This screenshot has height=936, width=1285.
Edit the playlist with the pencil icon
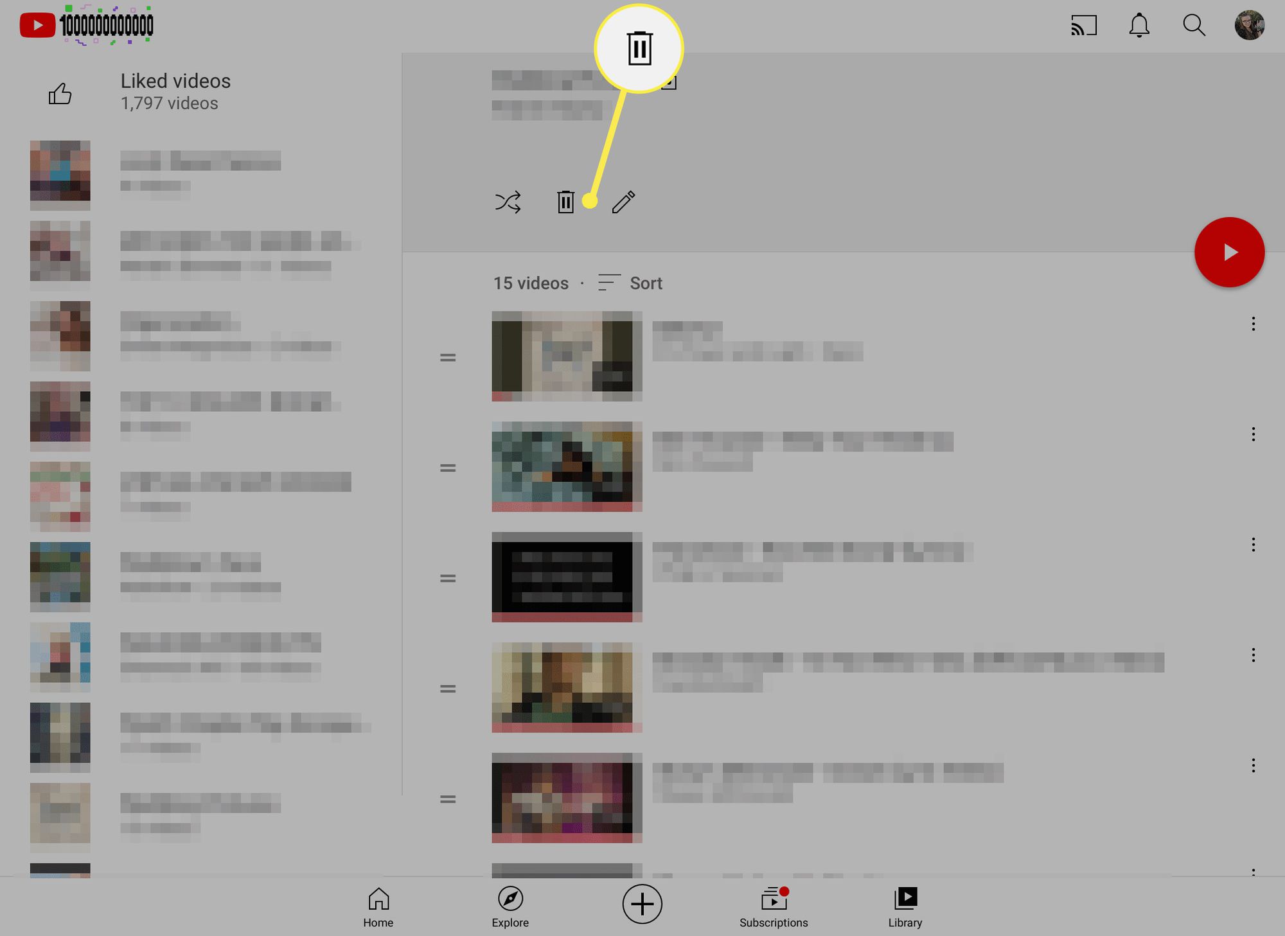[x=623, y=202]
